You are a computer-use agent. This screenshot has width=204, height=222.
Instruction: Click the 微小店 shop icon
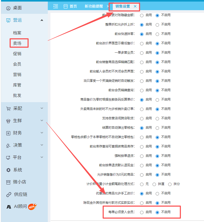8,182
